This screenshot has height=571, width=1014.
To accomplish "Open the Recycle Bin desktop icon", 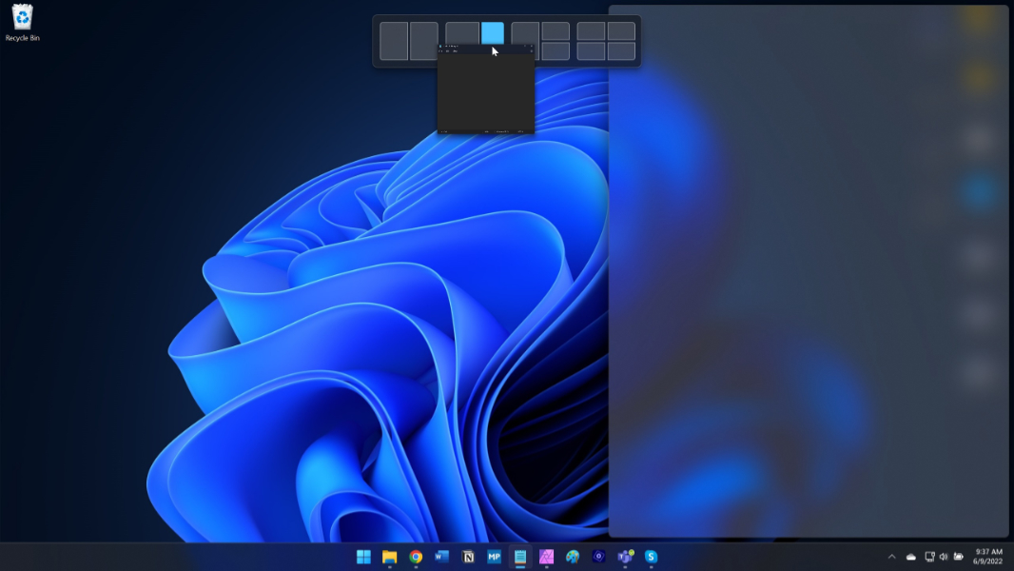I will click(x=22, y=22).
